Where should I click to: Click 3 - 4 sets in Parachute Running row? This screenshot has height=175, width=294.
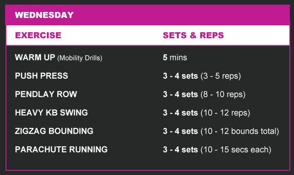coord(181,149)
